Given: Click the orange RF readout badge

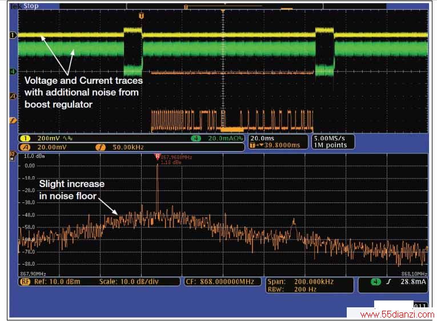Looking at the screenshot, I should pos(25,282).
